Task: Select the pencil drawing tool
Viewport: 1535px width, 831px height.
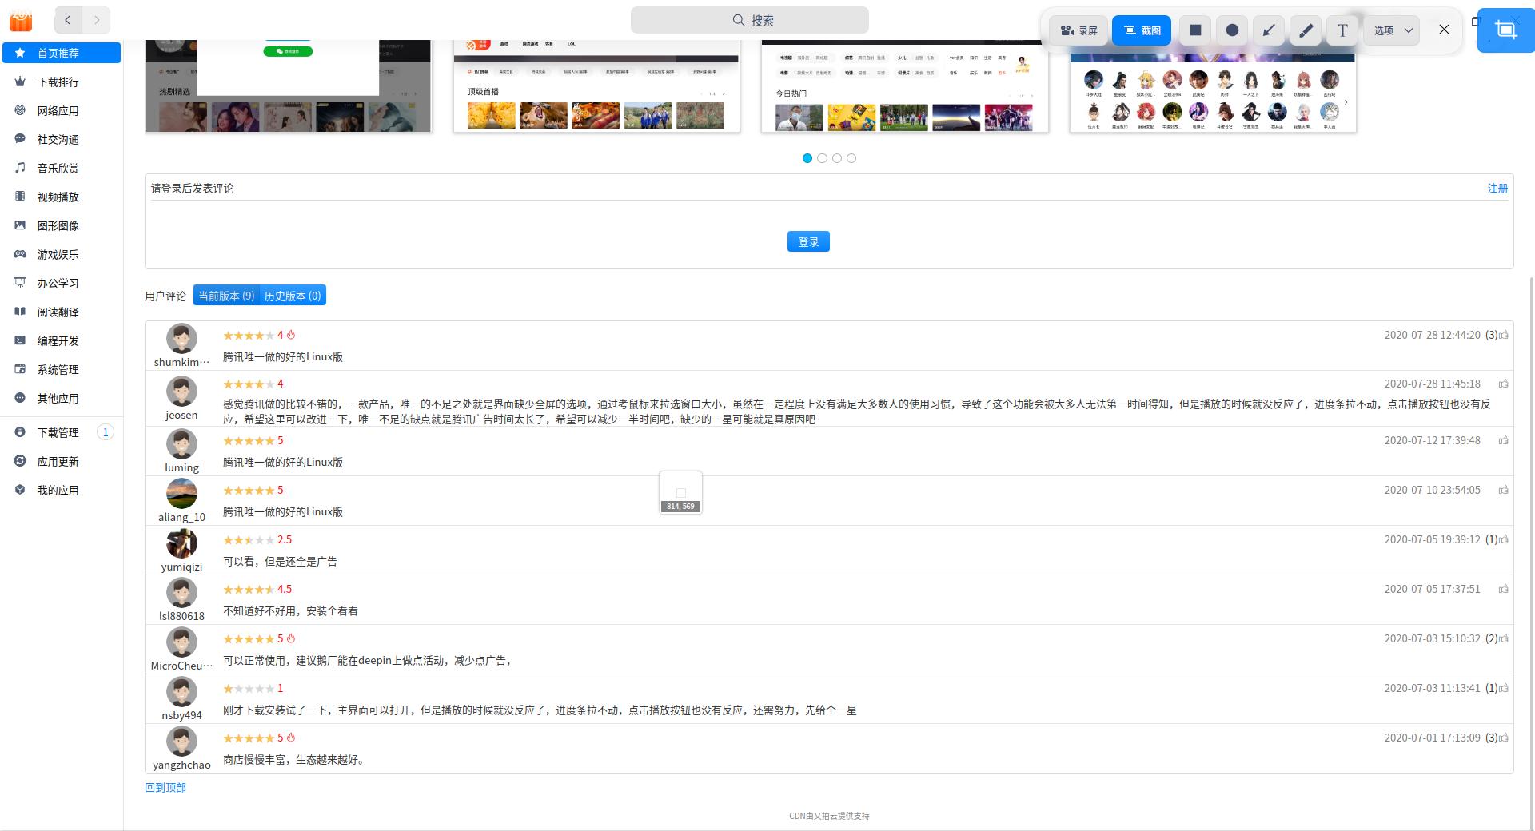Action: point(1306,30)
